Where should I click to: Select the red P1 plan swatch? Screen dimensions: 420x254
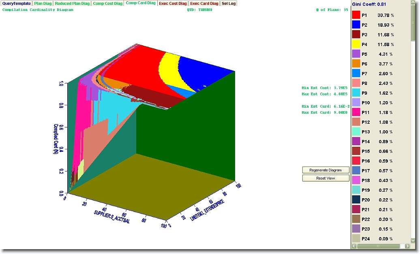click(x=356, y=15)
